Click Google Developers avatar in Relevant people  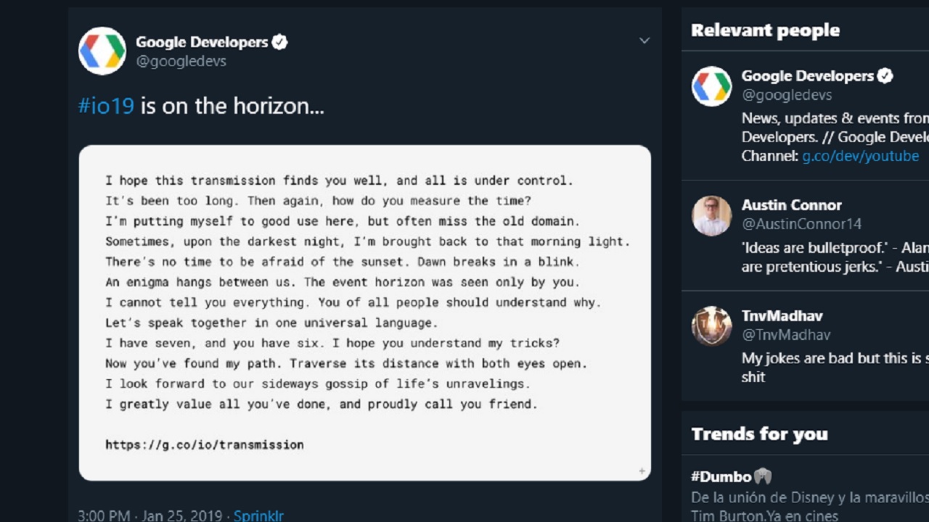[x=711, y=86]
